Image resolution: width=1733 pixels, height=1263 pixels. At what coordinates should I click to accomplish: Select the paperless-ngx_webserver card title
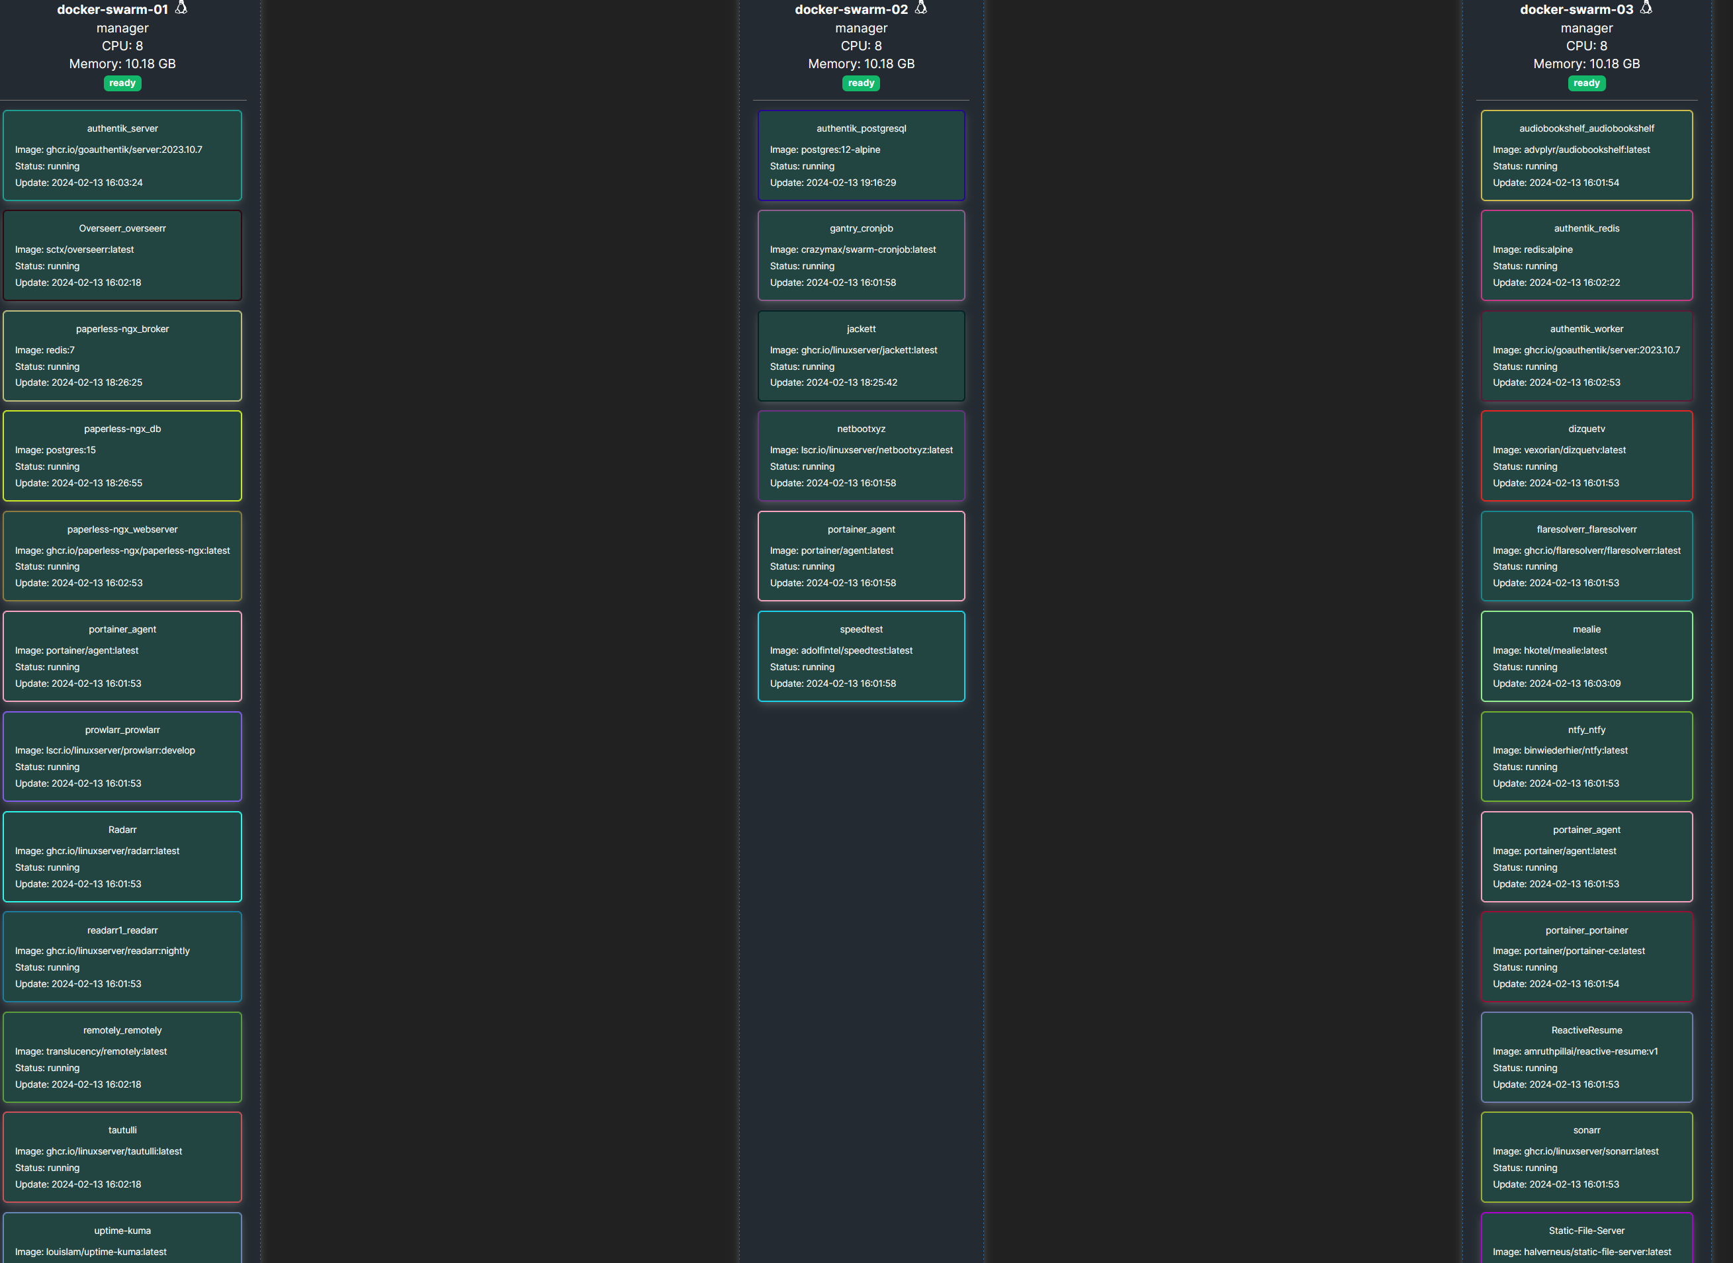click(122, 529)
